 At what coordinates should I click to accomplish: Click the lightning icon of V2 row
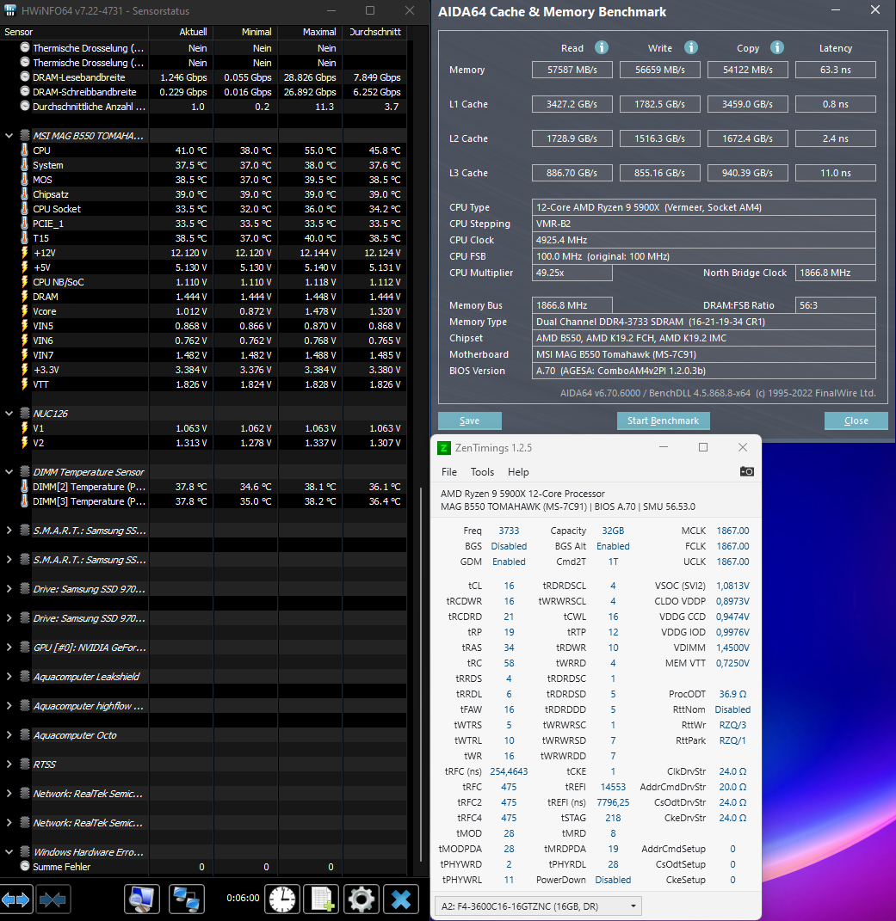coord(24,443)
